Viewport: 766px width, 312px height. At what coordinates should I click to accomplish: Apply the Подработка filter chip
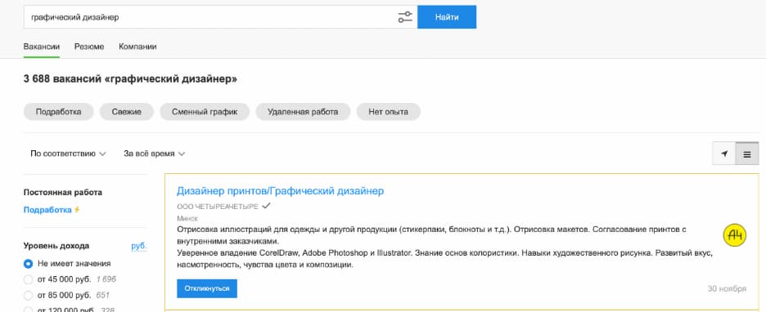[58, 112]
